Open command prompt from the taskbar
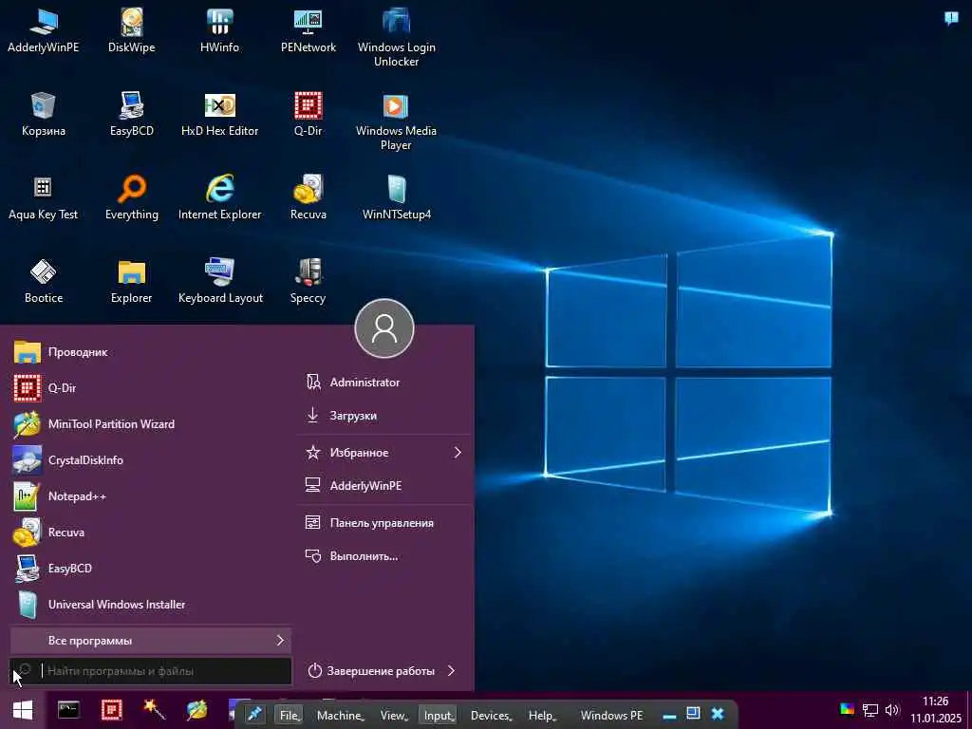Viewport: 972px width, 729px height. [68, 710]
